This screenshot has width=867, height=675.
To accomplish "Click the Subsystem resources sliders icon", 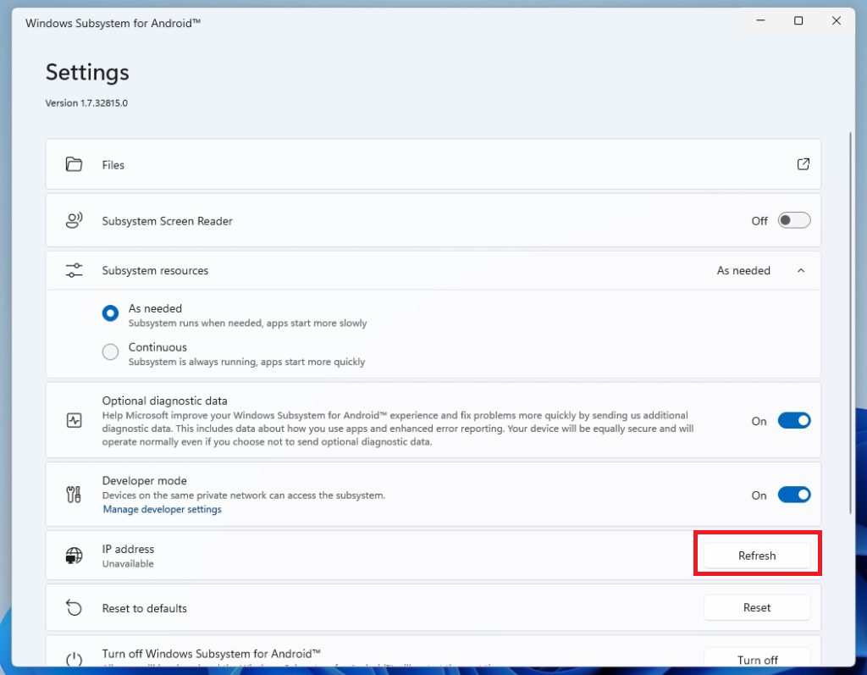I will pos(74,271).
